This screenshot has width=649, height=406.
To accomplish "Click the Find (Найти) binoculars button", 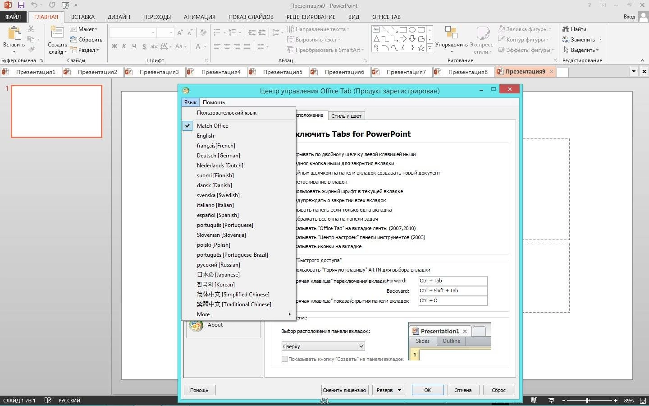I will coord(574,29).
